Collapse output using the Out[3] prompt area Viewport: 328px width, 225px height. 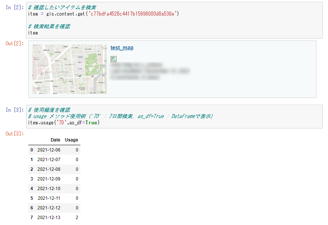point(15,134)
